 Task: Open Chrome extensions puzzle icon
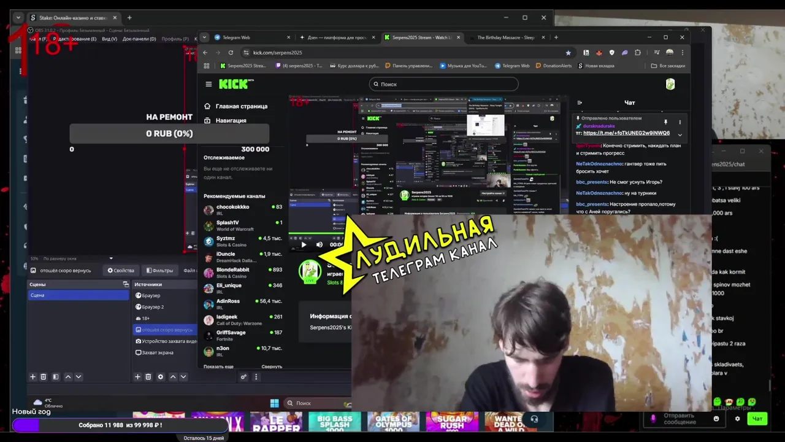637,53
